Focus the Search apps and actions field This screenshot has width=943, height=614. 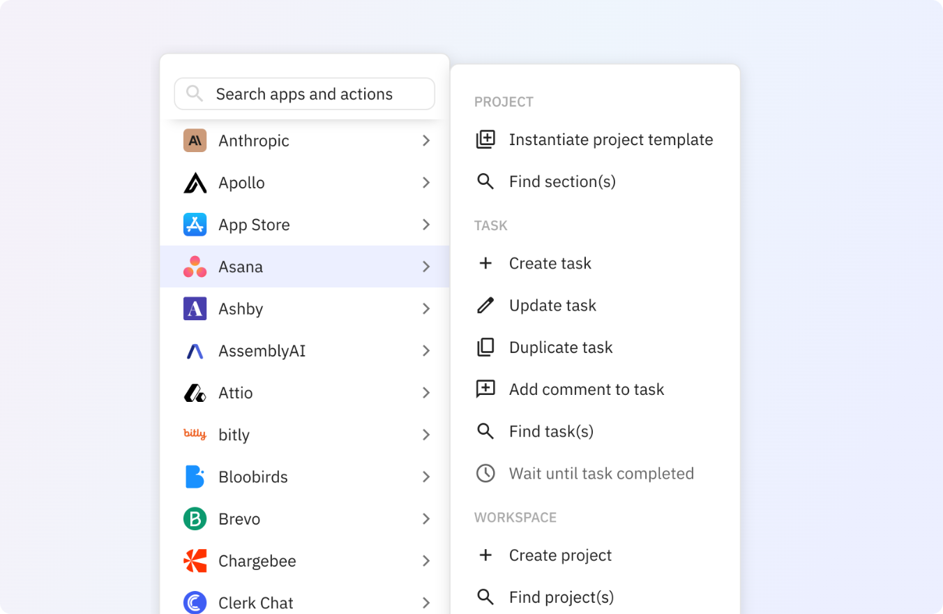[305, 93]
